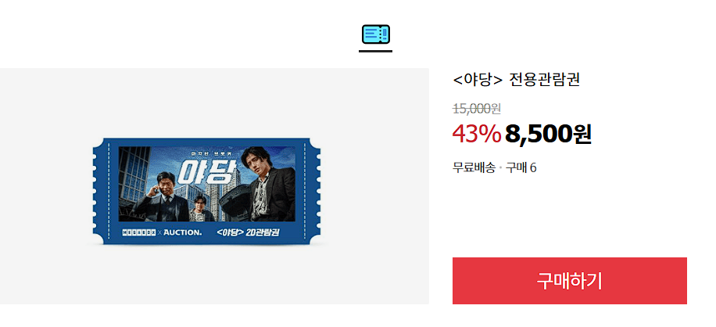The width and height of the screenshot is (716, 327).
Task: Click the red 43% discount rate
Action: 476,134
